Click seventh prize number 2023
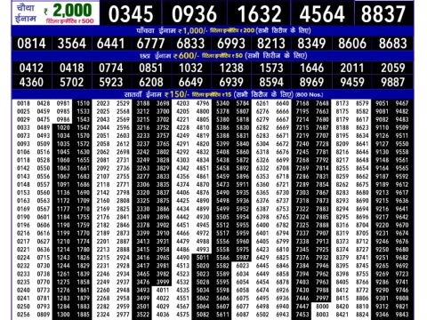The height and width of the screenshot is (320, 427). click(103, 103)
